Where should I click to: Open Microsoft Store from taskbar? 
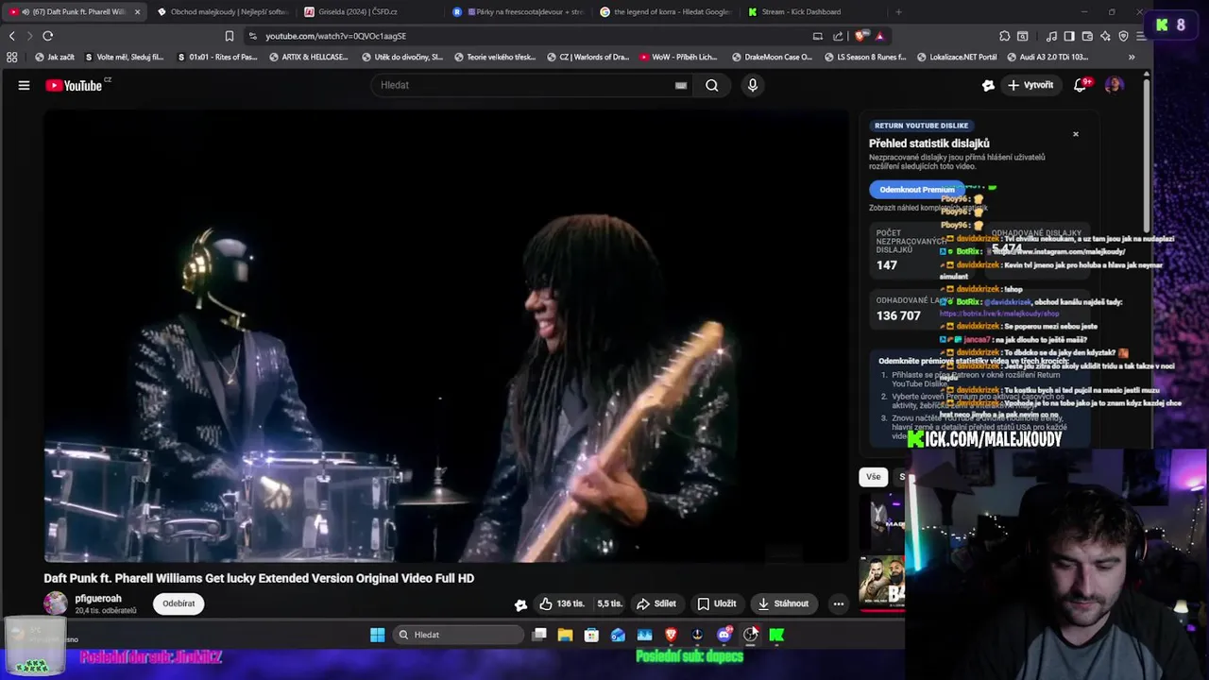tap(591, 635)
